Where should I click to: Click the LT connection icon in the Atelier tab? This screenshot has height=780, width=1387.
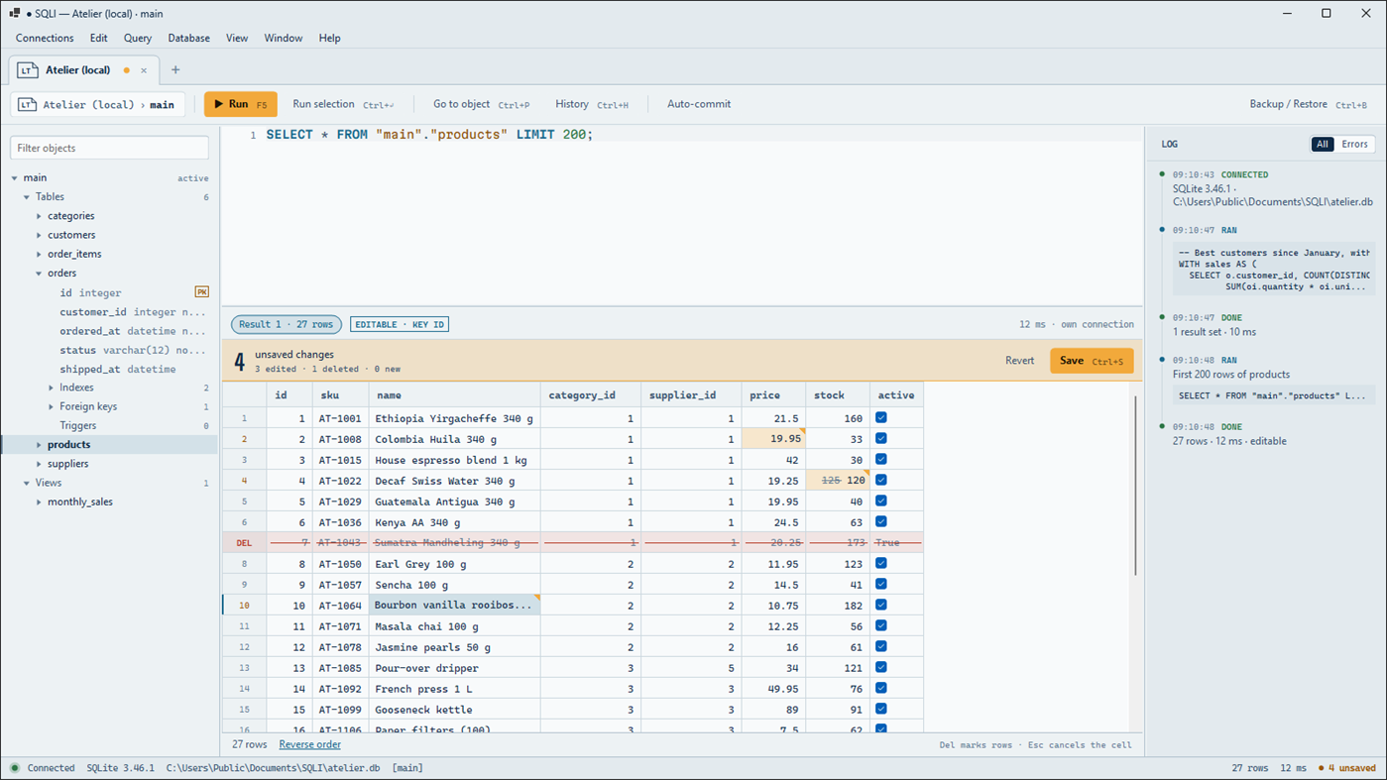coord(28,70)
